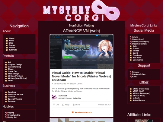The height and width of the screenshot is (122, 163).
Task: Open the Ko-fi link
Action: pos(134,77)
